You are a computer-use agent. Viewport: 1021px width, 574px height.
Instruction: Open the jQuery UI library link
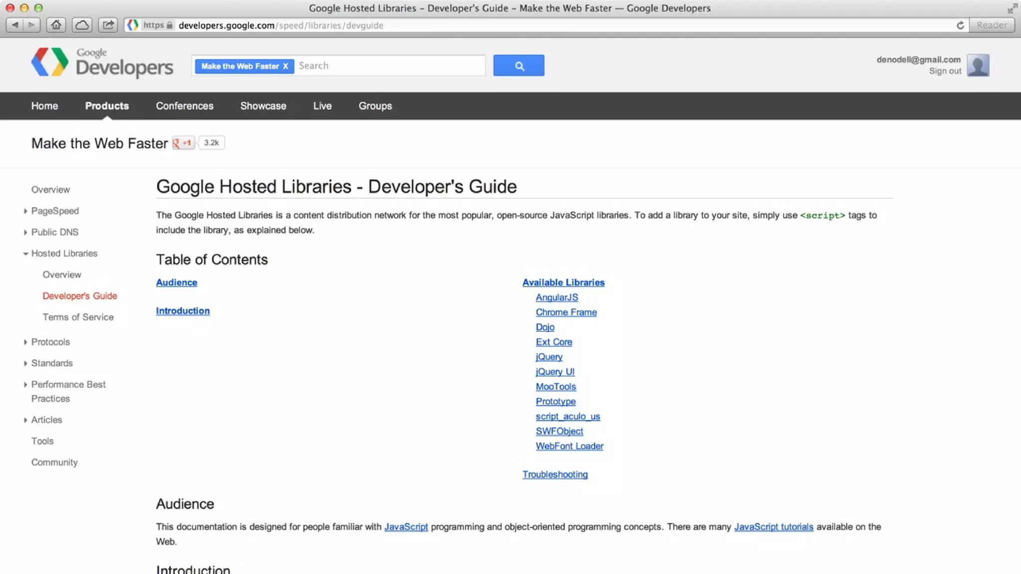(x=555, y=372)
